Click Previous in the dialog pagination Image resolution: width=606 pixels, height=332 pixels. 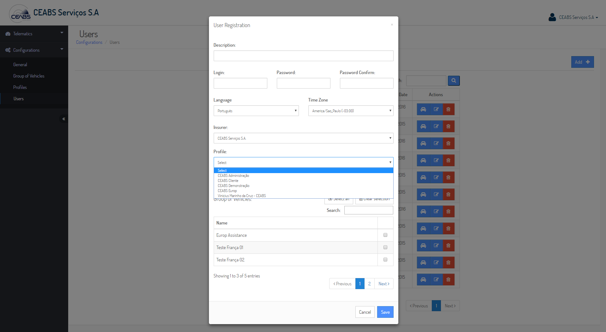coord(342,284)
